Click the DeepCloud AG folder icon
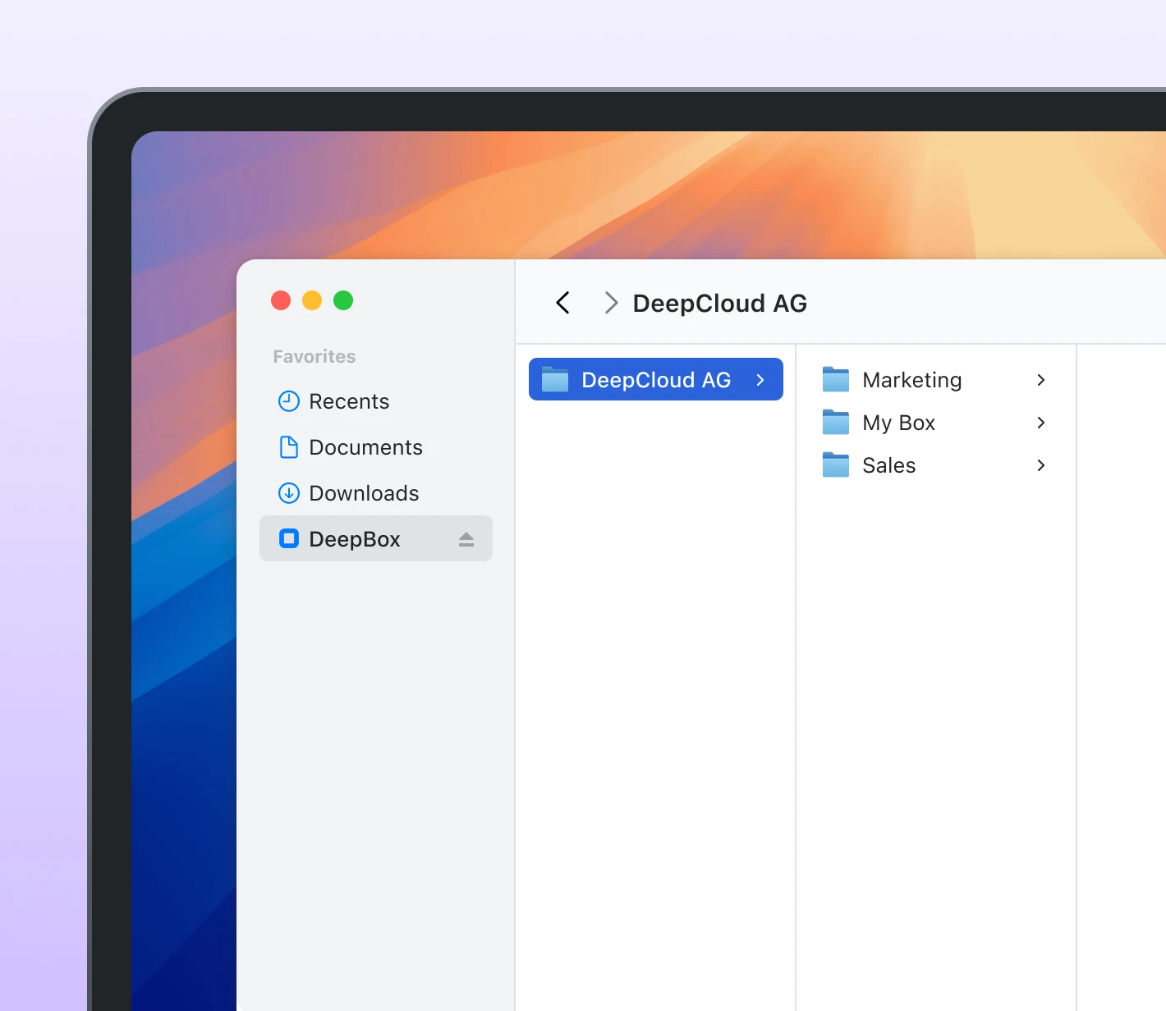The height and width of the screenshot is (1011, 1166). (555, 379)
